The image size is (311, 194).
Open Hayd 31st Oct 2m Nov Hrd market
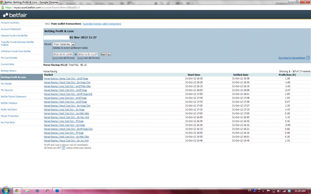pyautogui.click(x=67, y=117)
